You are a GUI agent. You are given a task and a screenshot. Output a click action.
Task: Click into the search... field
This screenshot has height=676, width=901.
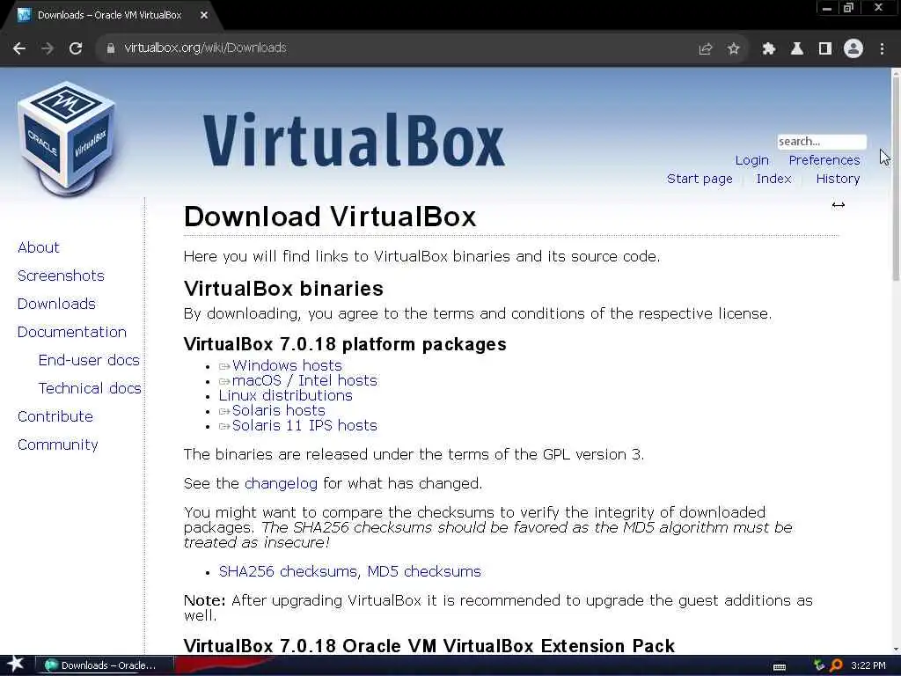(x=822, y=142)
